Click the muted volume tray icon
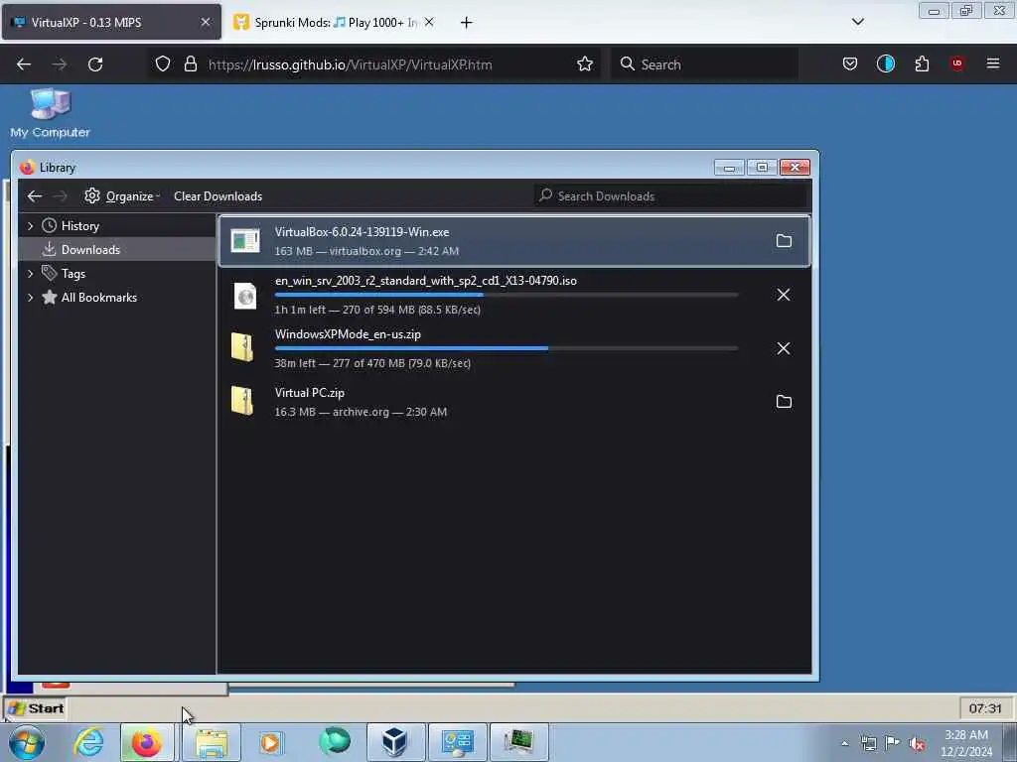Screen dimensions: 1017x762 [917, 744]
